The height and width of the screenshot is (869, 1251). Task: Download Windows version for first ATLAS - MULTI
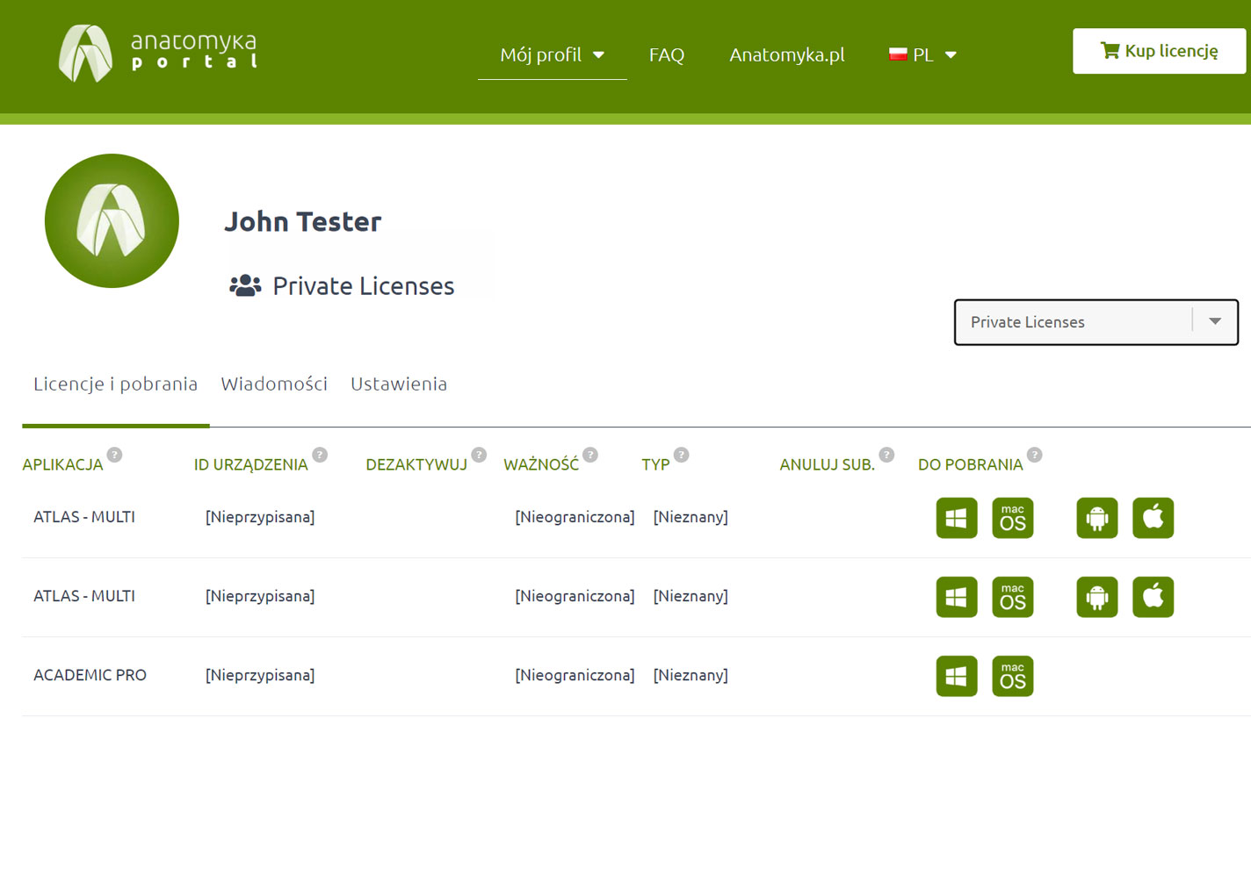pos(956,518)
